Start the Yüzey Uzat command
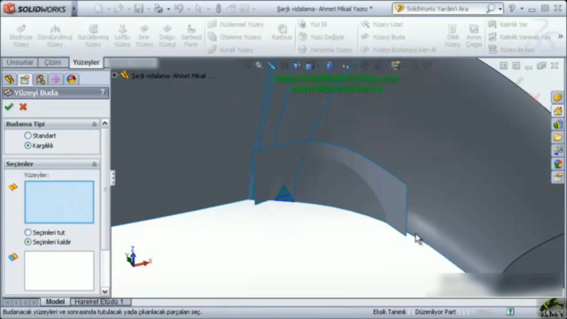Image resolution: width=567 pixels, height=319 pixels. pos(382,24)
